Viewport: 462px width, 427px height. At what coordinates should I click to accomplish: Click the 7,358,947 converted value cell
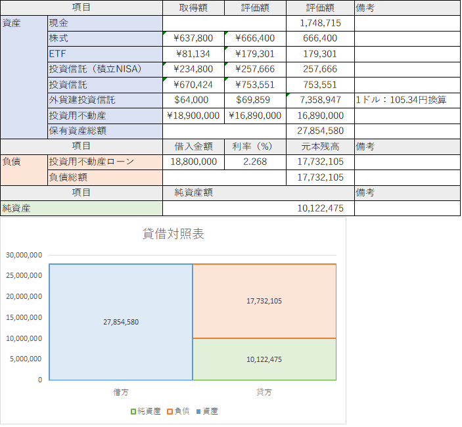point(320,101)
